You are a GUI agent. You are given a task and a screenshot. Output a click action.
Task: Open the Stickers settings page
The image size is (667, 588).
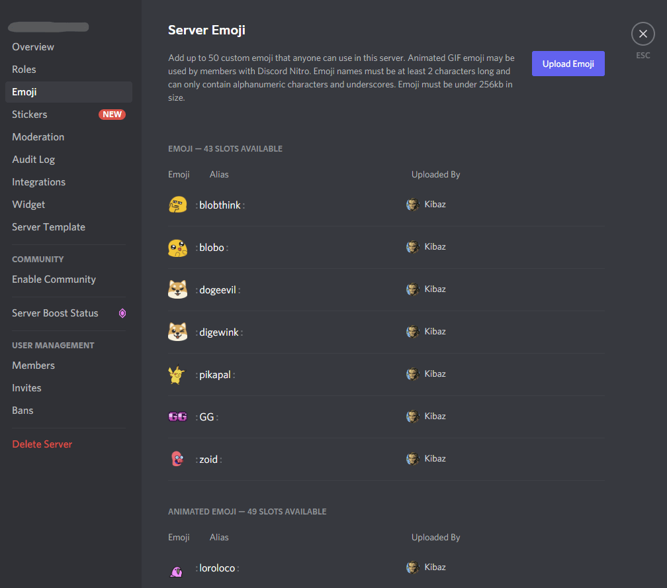(30, 115)
